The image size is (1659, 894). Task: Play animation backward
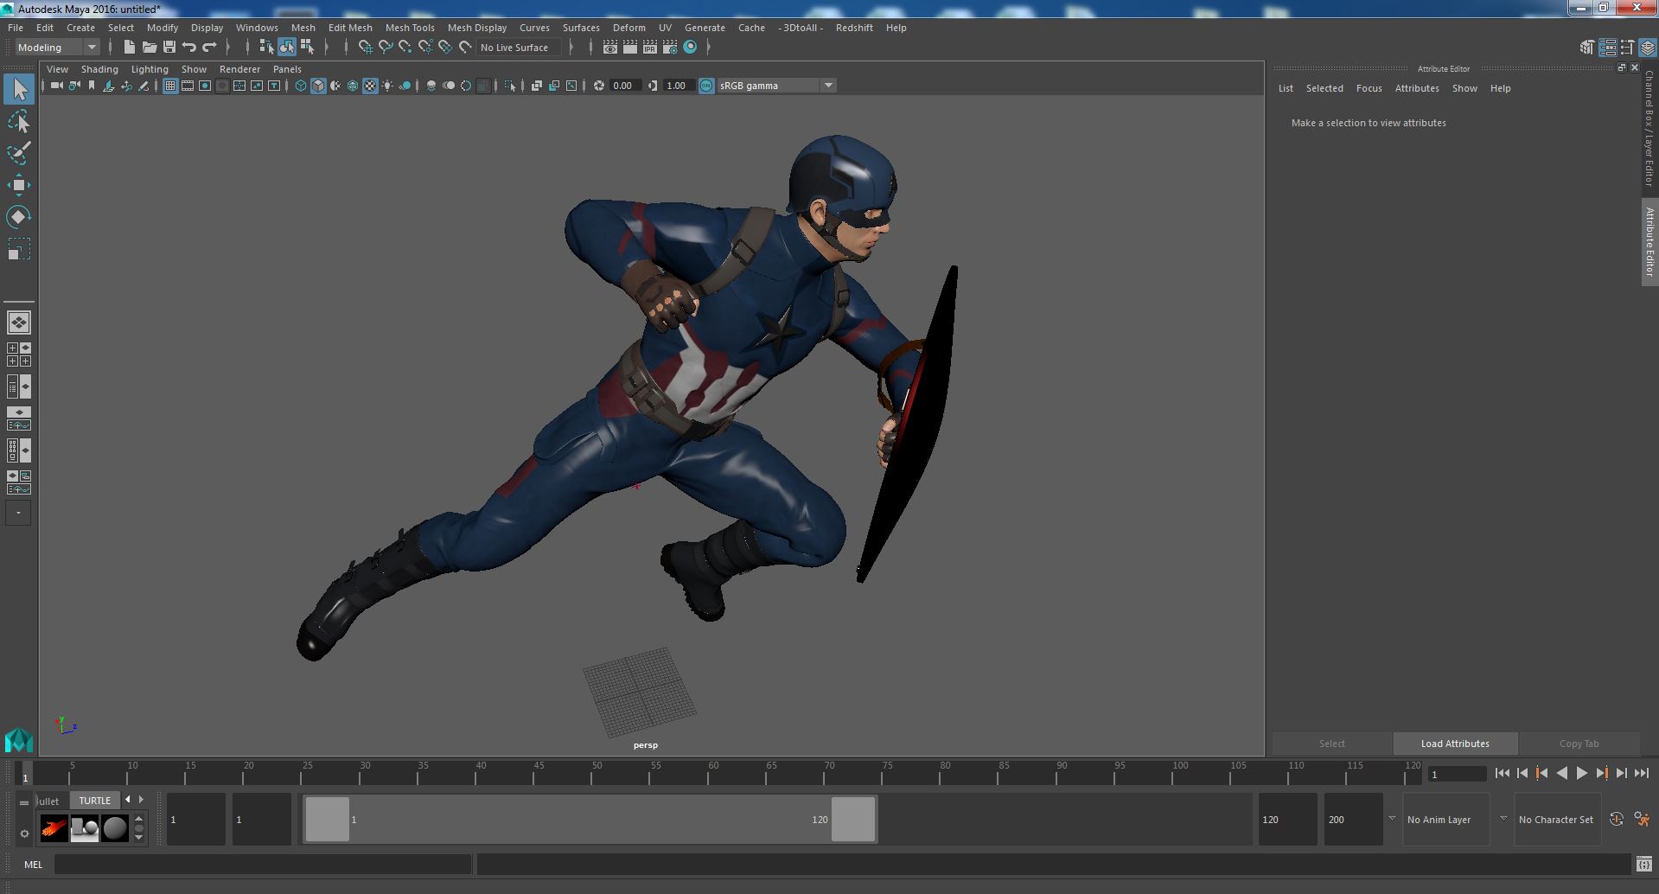(x=1561, y=774)
